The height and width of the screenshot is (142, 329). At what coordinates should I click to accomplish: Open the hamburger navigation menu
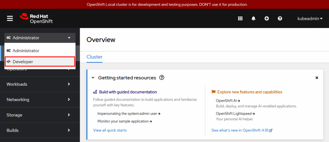[x=10, y=18]
